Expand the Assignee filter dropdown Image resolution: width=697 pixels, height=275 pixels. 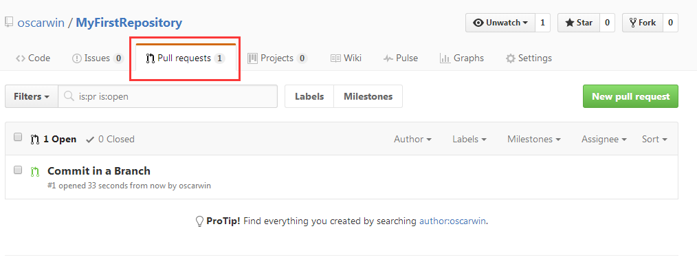[604, 139]
